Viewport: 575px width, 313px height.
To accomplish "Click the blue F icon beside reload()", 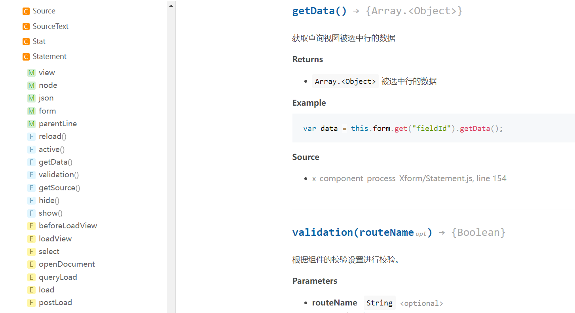I will coord(31,137).
